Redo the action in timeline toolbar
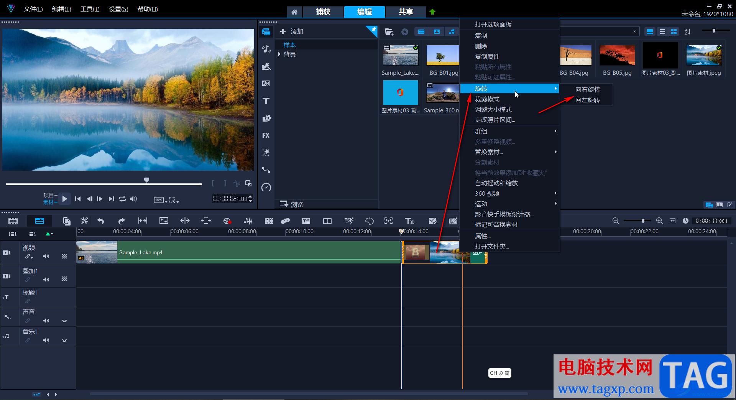The image size is (736, 400). tap(122, 221)
